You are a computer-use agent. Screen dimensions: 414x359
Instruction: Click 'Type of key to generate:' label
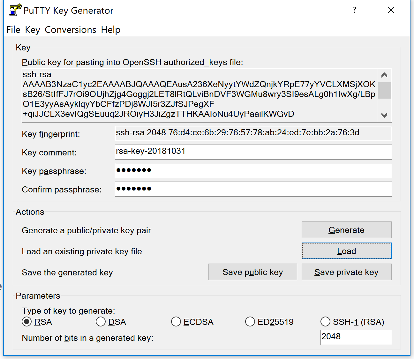tap(68, 311)
